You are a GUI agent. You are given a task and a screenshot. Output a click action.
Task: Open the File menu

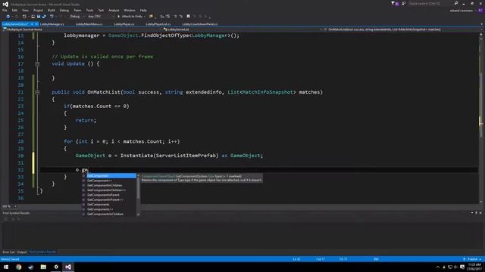point(5,10)
